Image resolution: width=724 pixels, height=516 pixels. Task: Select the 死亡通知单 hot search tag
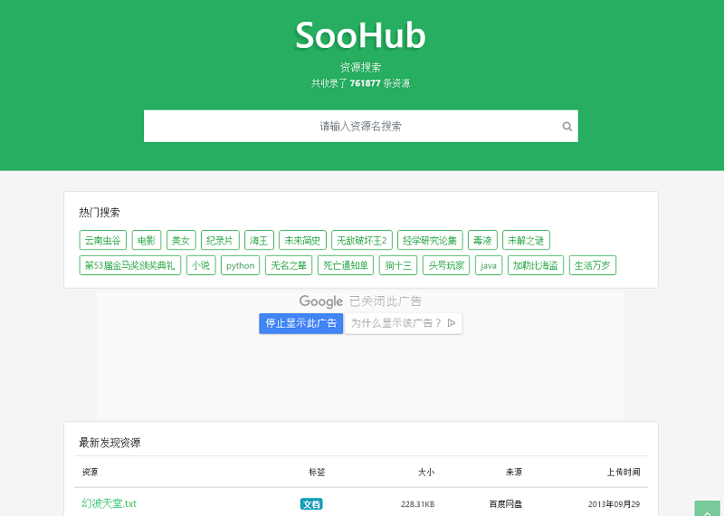(346, 265)
